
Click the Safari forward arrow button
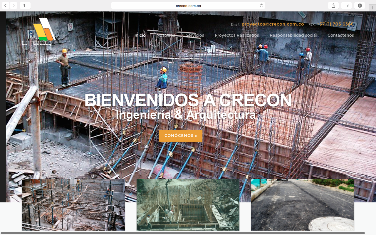[x=14, y=6]
